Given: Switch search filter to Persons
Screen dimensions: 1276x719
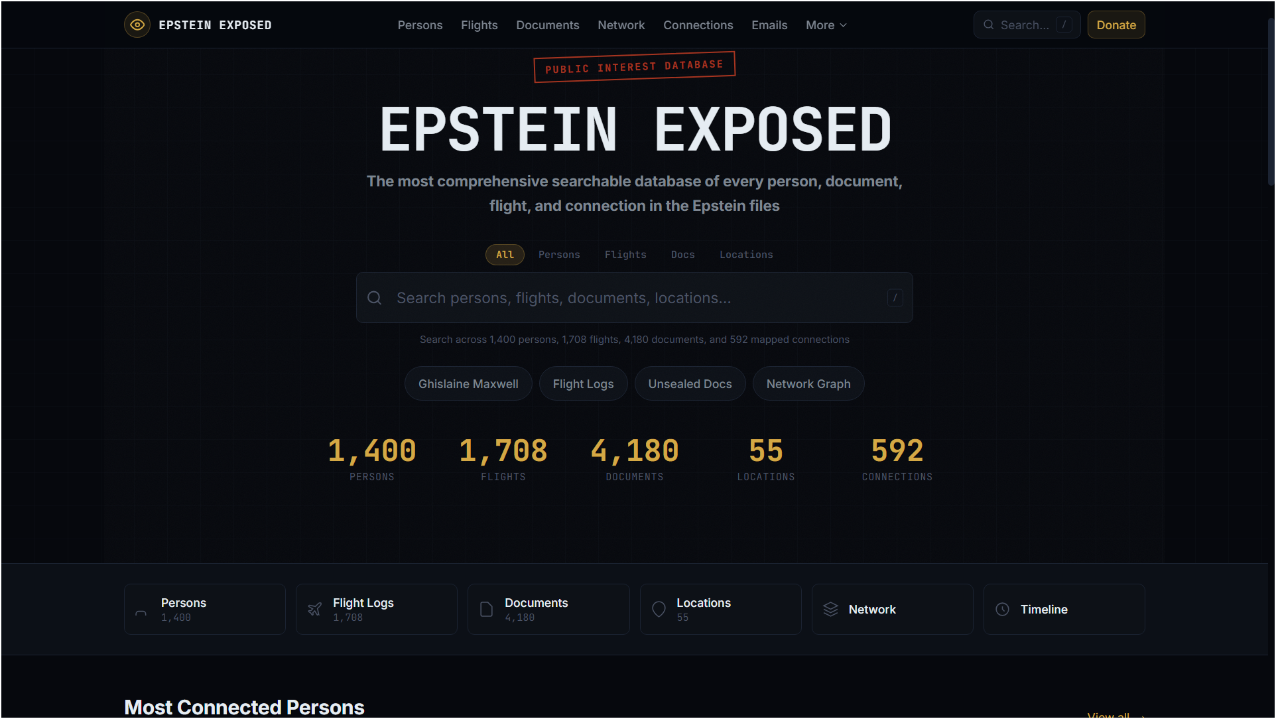Looking at the screenshot, I should pos(559,255).
